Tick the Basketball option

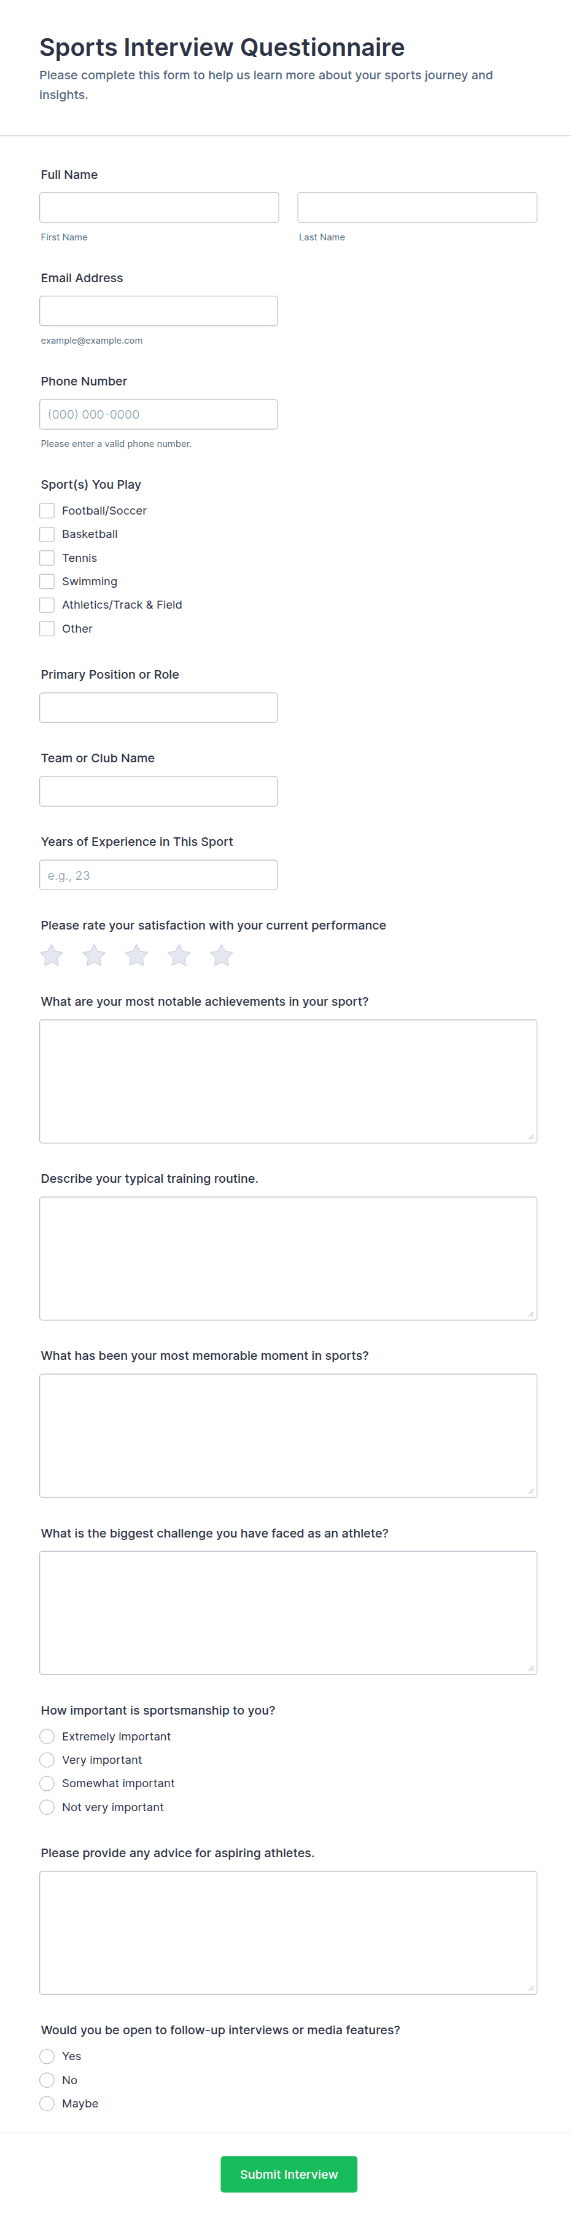point(47,534)
